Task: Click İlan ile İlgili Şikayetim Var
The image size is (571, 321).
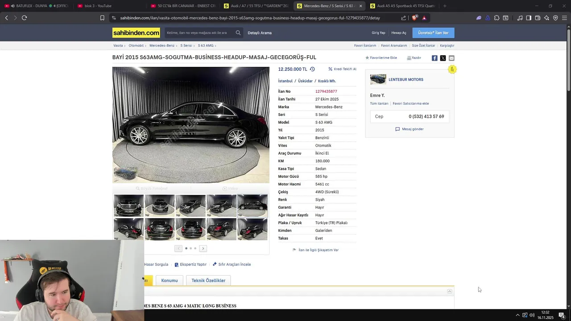Action: pyautogui.click(x=315, y=250)
